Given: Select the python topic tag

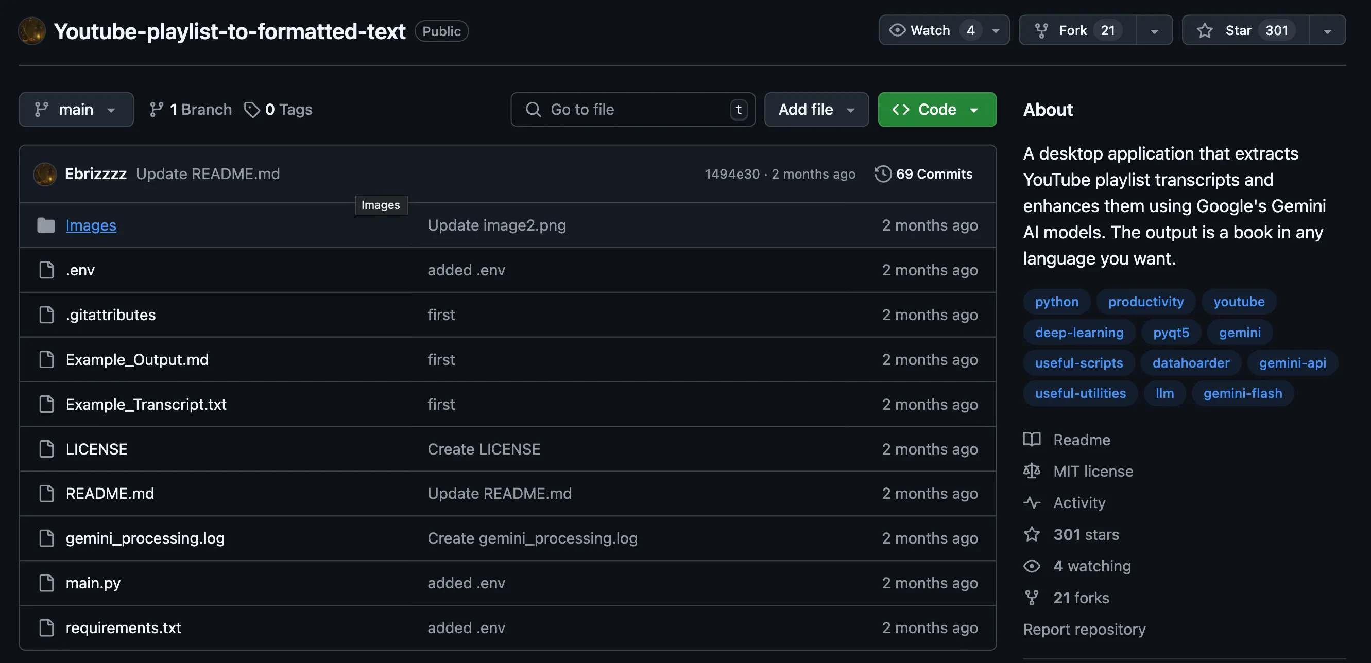Looking at the screenshot, I should coord(1056,302).
